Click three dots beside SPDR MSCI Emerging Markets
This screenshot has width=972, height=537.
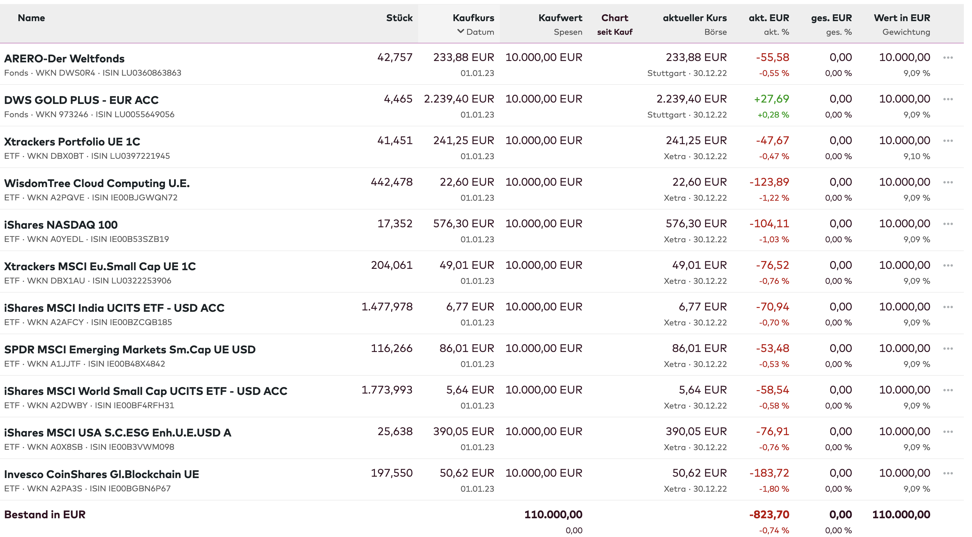pos(948,349)
